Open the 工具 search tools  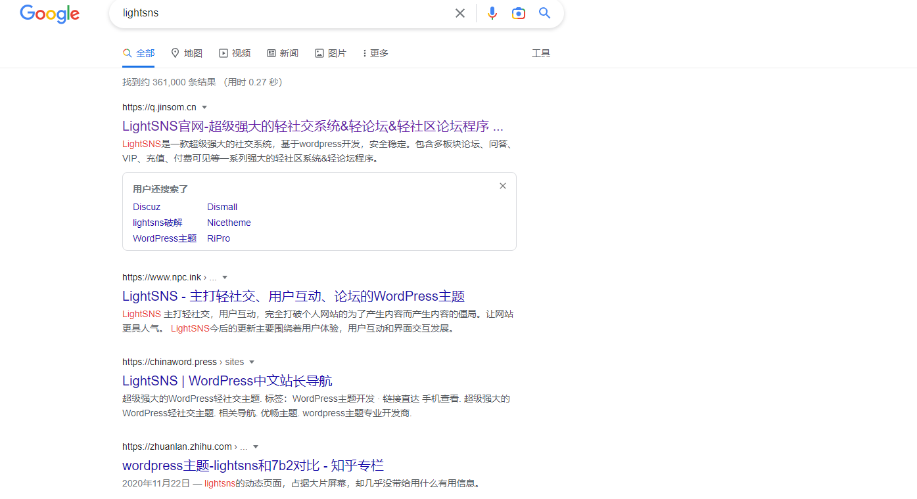[x=540, y=53]
